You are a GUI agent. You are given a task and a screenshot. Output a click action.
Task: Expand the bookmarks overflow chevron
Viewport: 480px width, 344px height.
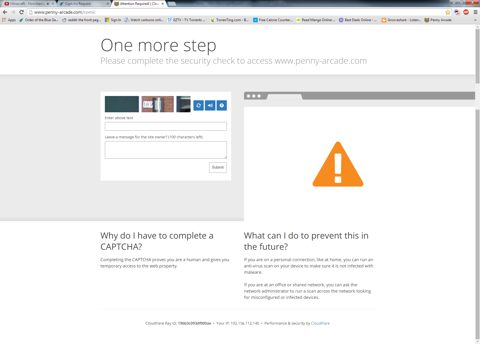click(475, 20)
